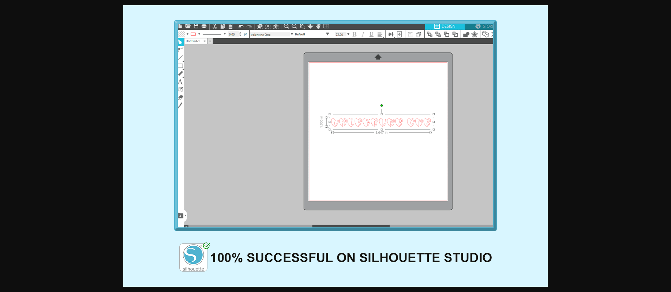Expand the line color dropdown arrow
The height and width of the screenshot is (292, 671).
point(199,34)
